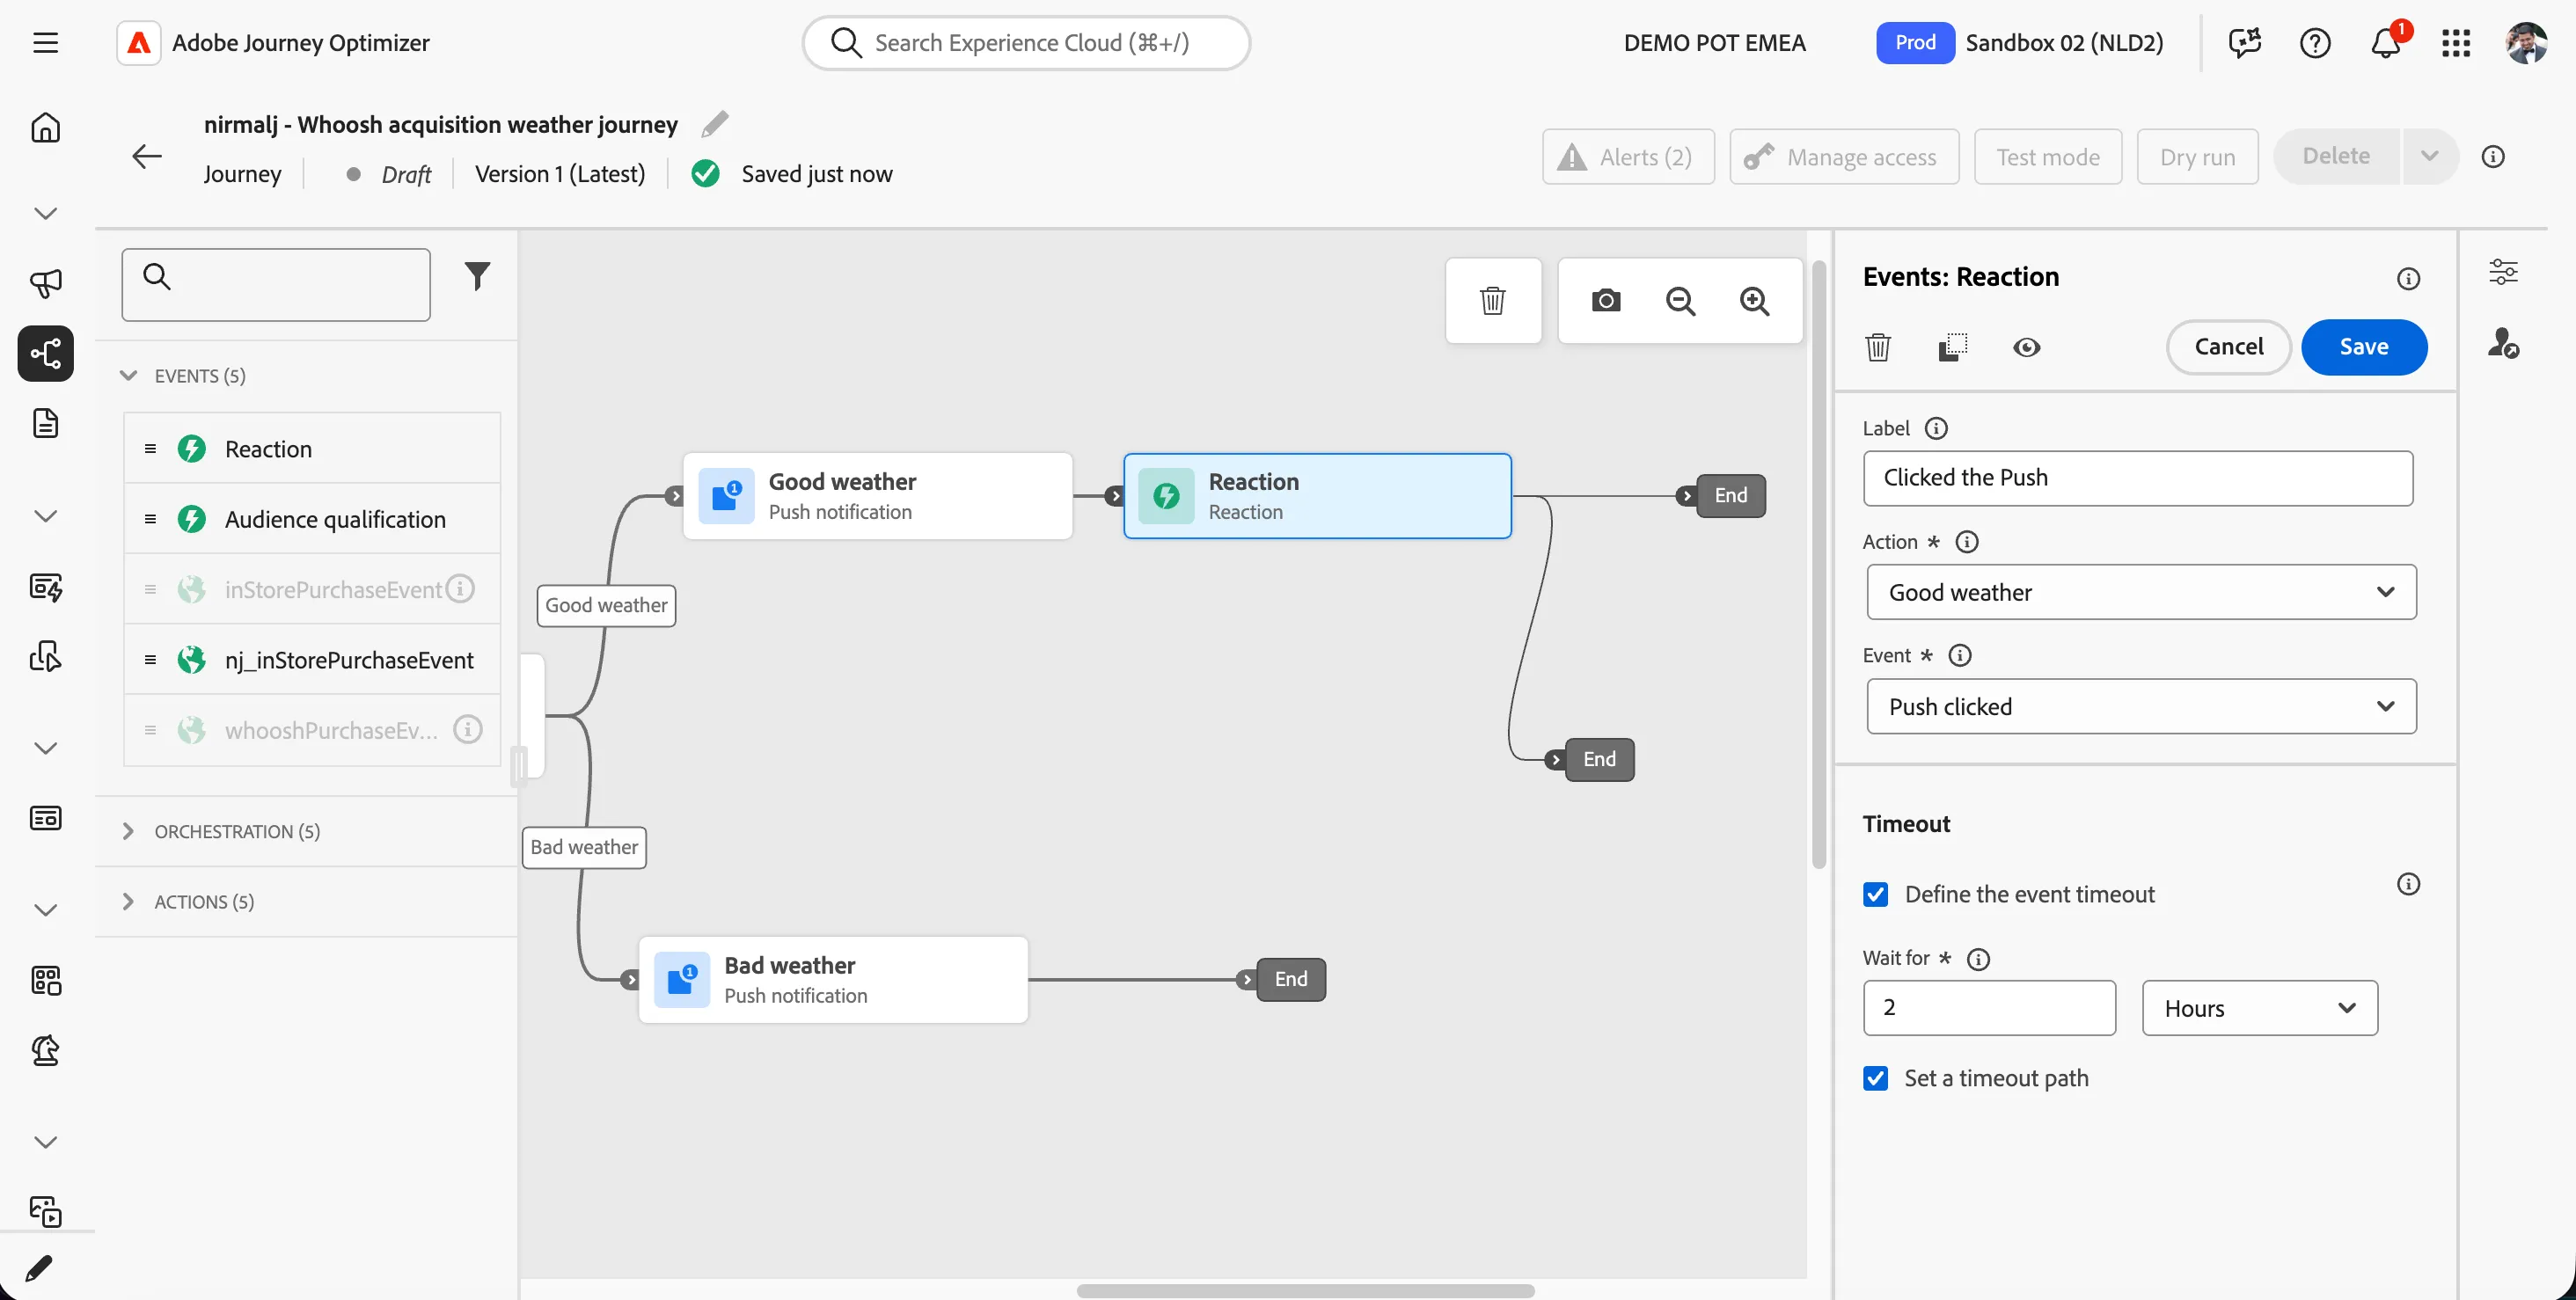Viewport: 2576px width, 1300px height.
Task: Zoom in on the journey canvas
Action: coord(1754,300)
